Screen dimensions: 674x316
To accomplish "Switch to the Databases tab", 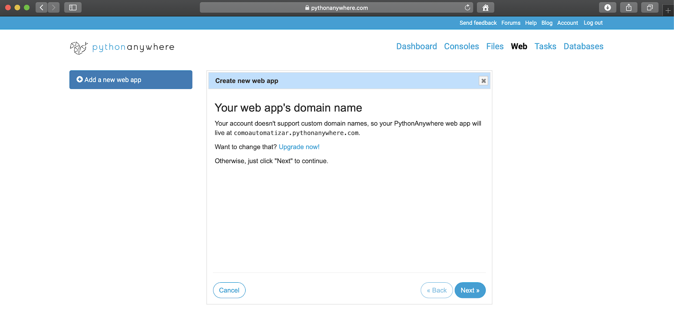I will (583, 46).
